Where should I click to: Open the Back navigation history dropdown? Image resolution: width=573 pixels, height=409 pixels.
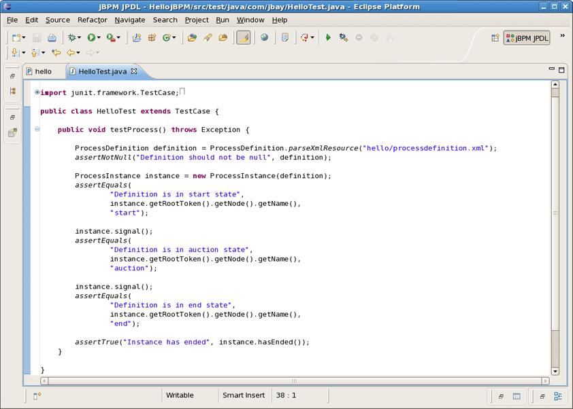point(78,53)
